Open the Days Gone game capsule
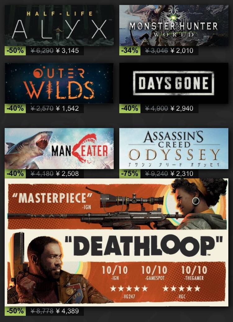233x322 pixels. [x=174, y=83]
